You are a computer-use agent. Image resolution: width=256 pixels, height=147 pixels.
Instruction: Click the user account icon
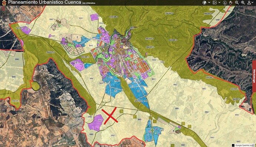[249, 3]
